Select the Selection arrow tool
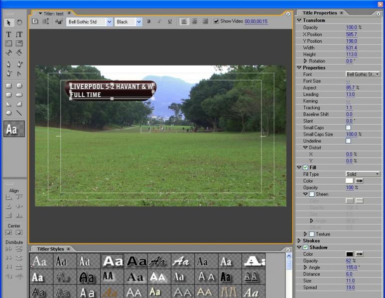 point(8,22)
